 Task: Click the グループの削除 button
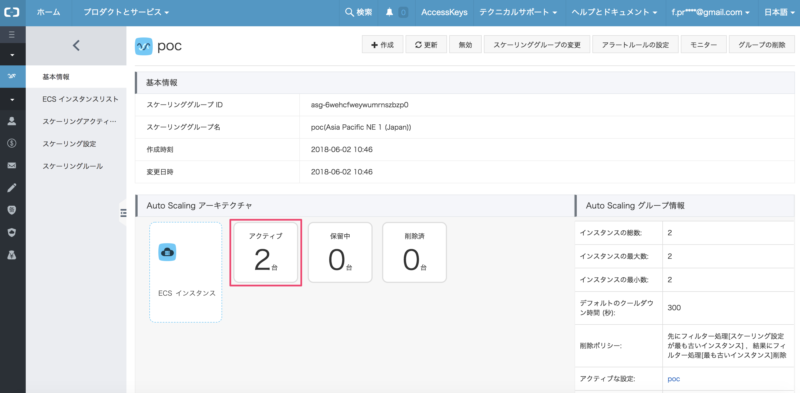pos(761,45)
